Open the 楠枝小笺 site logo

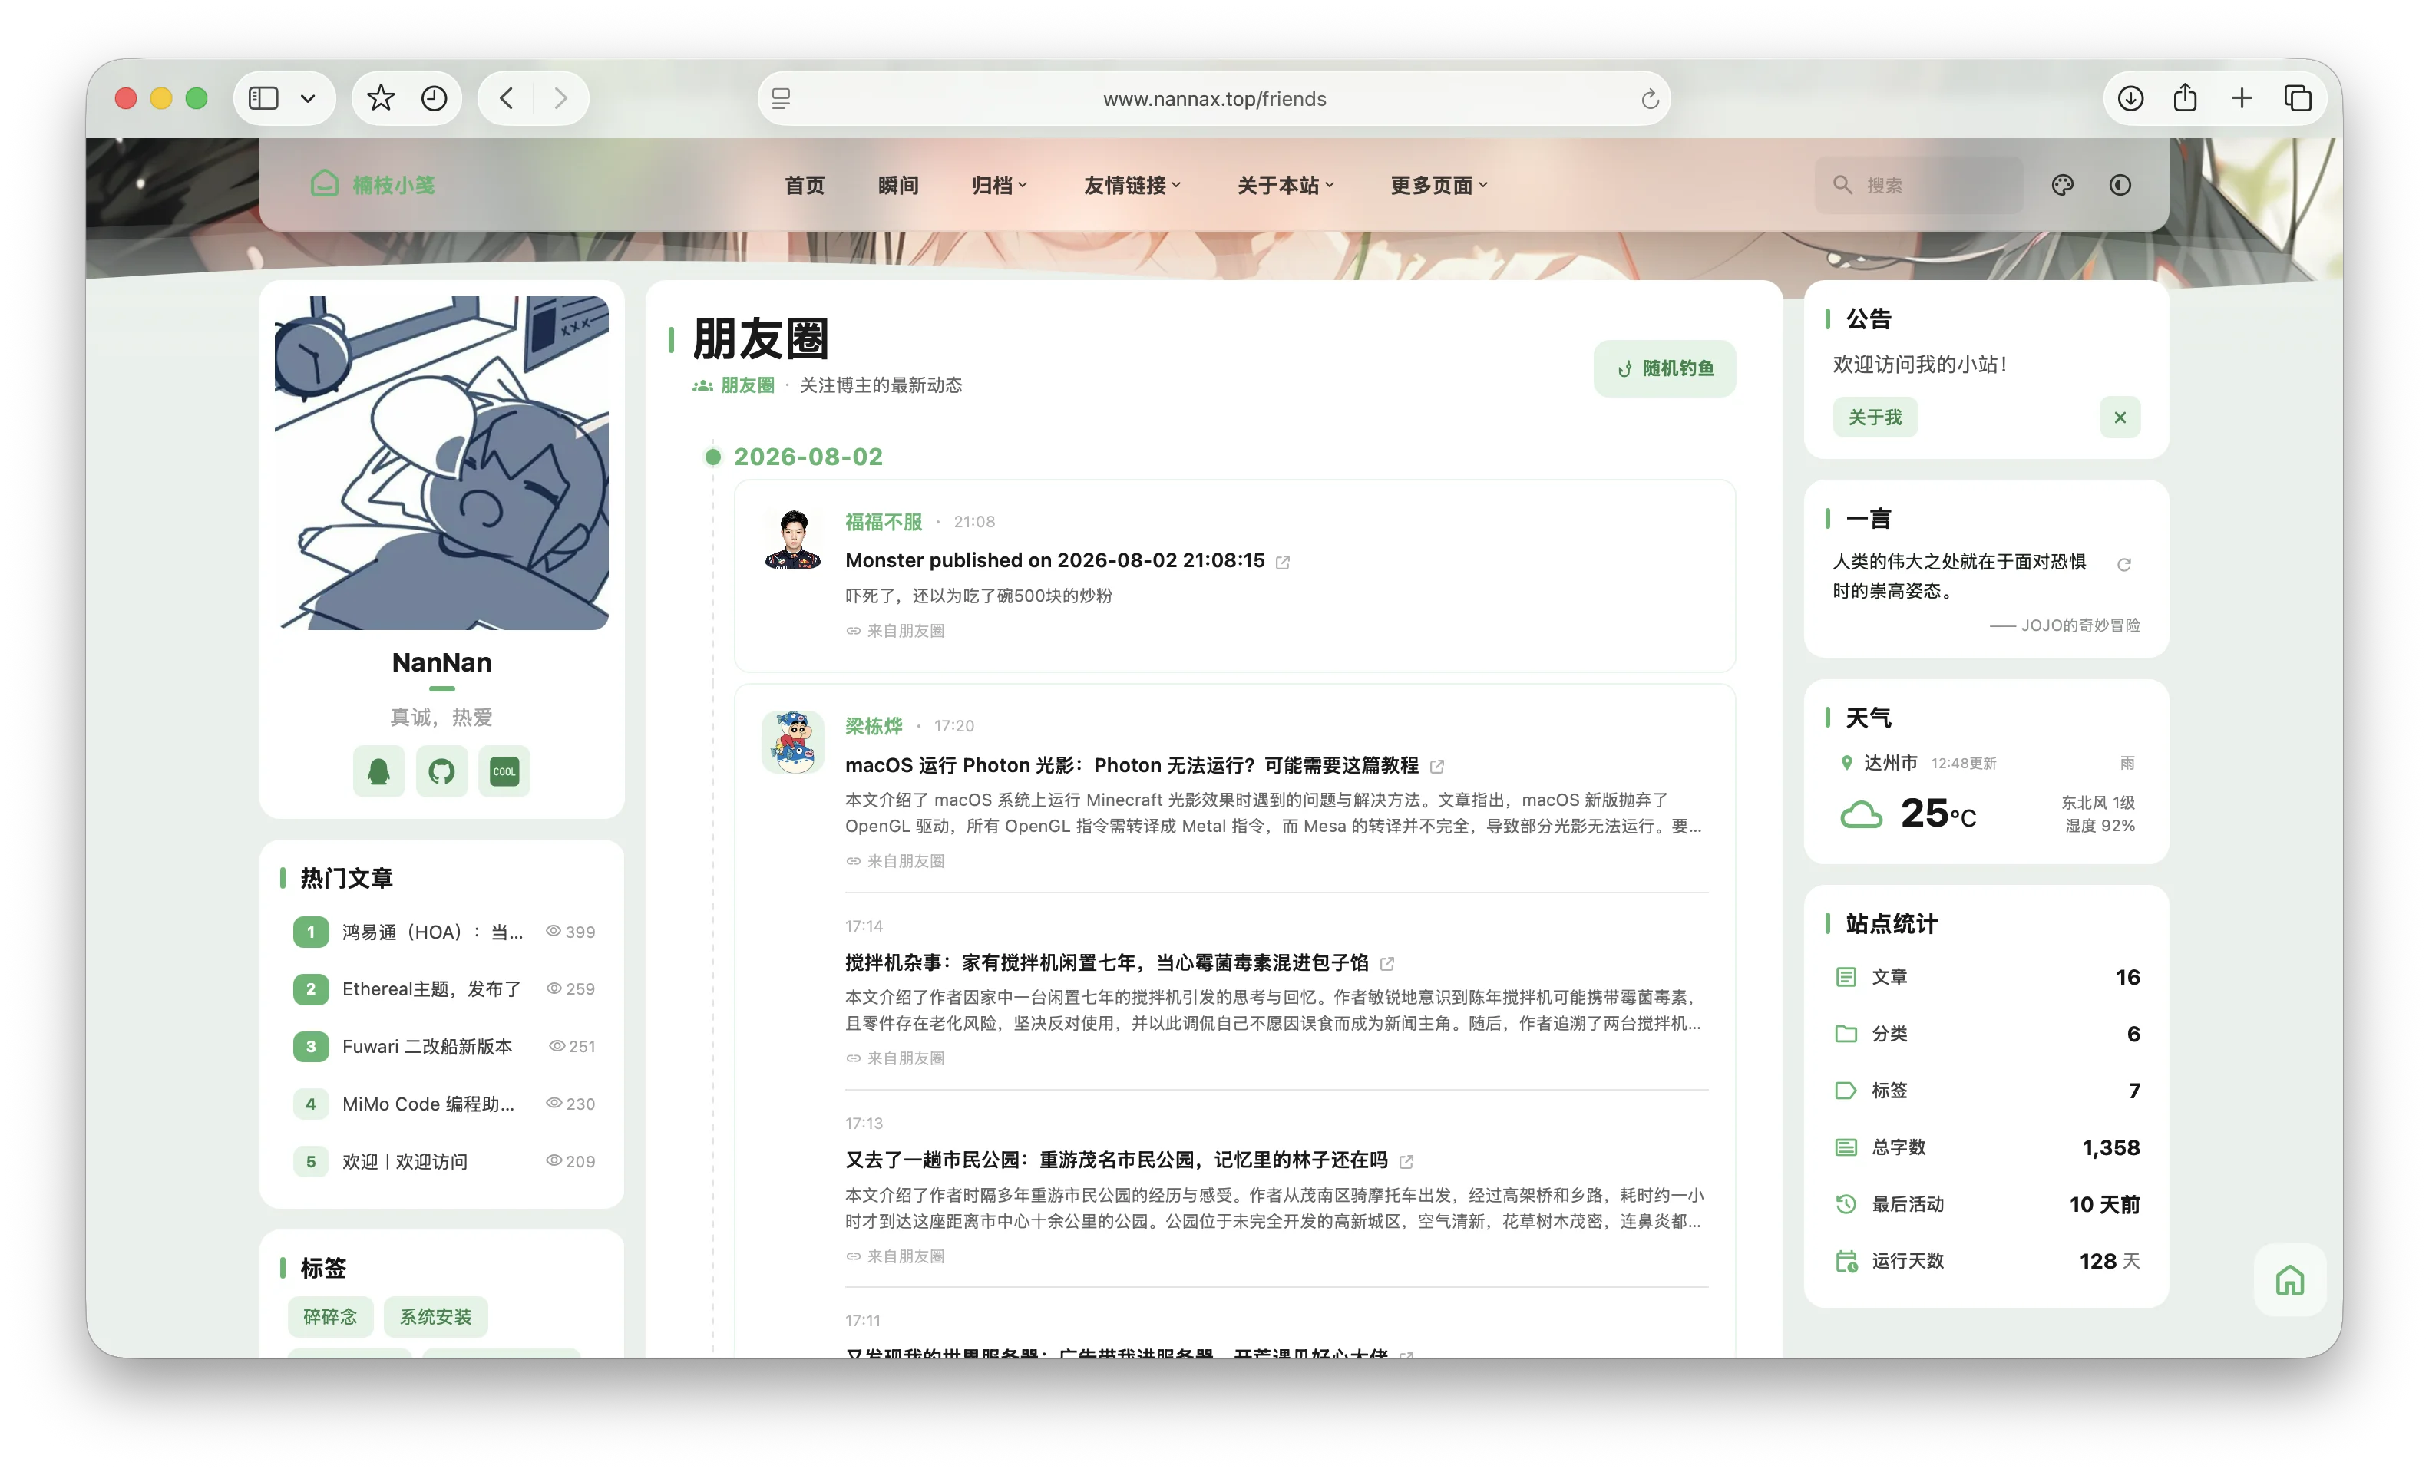pos(372,184)
